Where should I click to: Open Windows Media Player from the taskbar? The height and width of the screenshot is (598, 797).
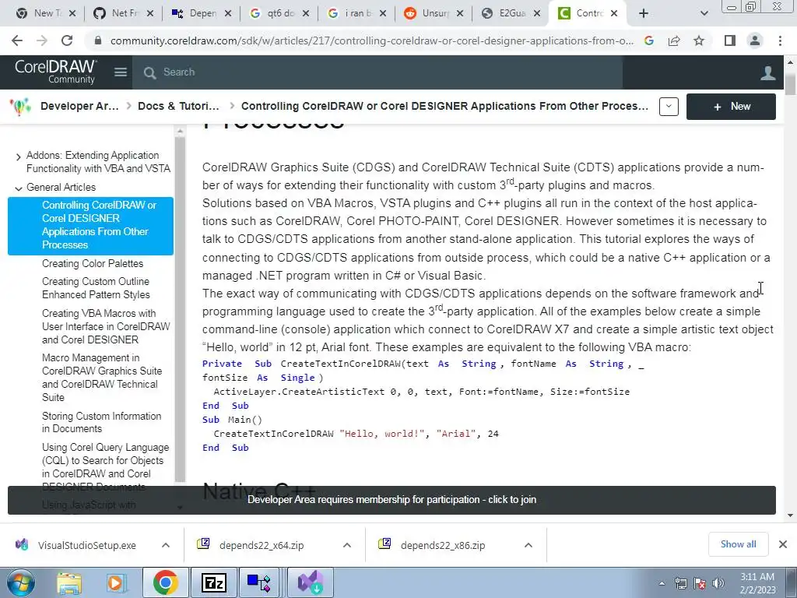[x=117, y=582]
